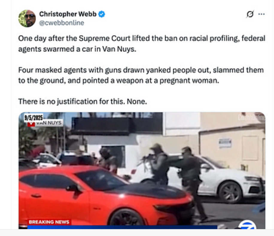Click the red Van Nuys location marker icon

coord(31,124)
